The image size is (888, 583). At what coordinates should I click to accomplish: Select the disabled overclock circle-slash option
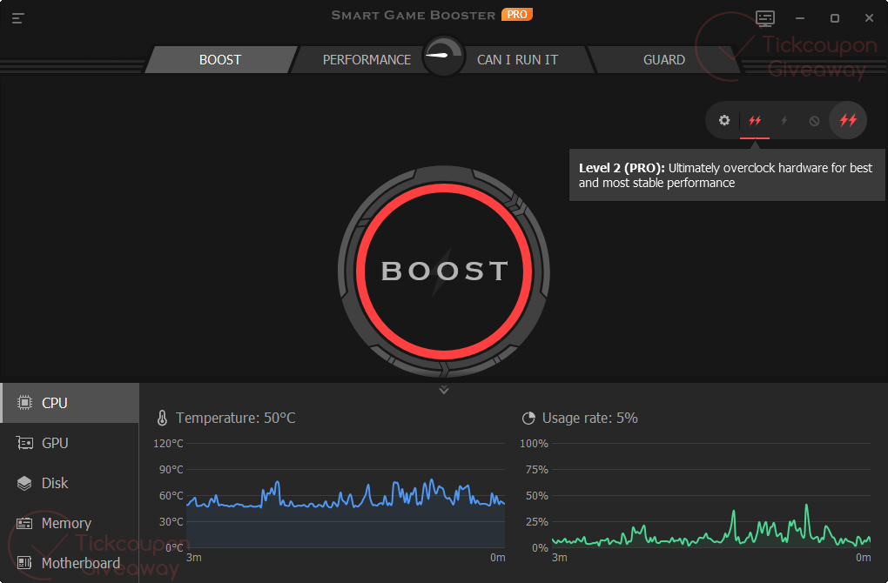pyautogui.click(x=814, y=121)
